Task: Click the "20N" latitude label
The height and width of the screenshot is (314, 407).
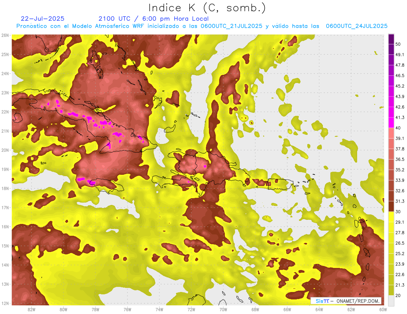Action: tap(5, 150)
